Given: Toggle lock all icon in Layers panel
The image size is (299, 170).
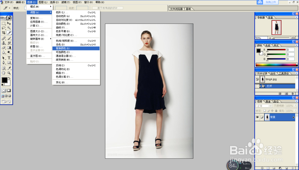Looking at the screenshot, I should click(x=276, y=111).
